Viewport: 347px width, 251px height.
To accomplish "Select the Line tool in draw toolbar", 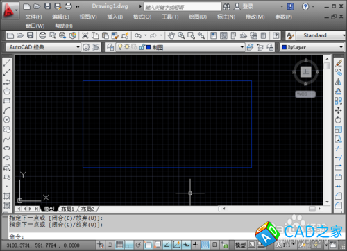I will coord(7,62).
